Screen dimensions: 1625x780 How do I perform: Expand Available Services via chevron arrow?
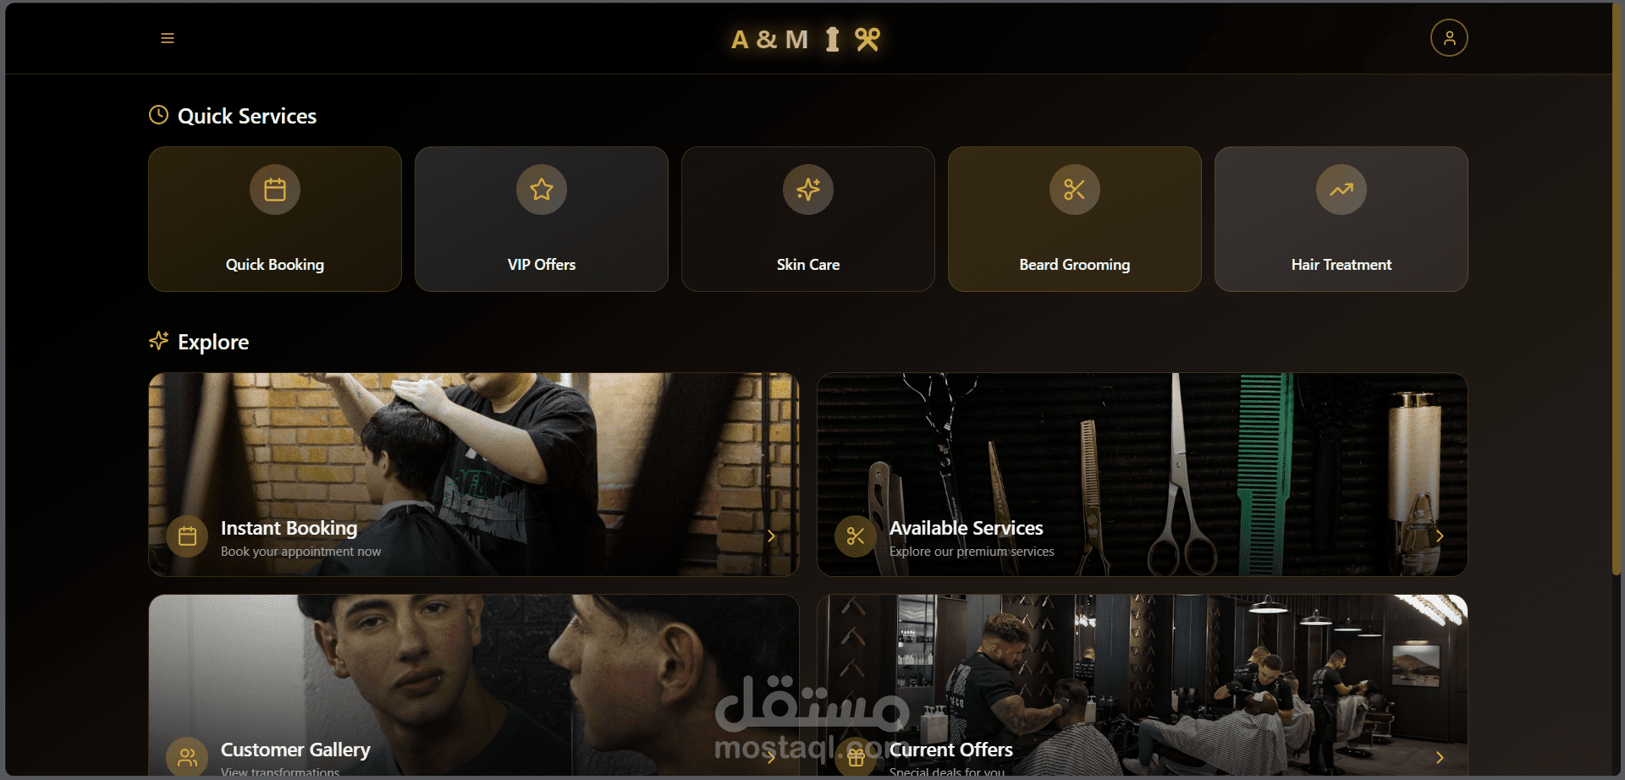(1440, 536)
